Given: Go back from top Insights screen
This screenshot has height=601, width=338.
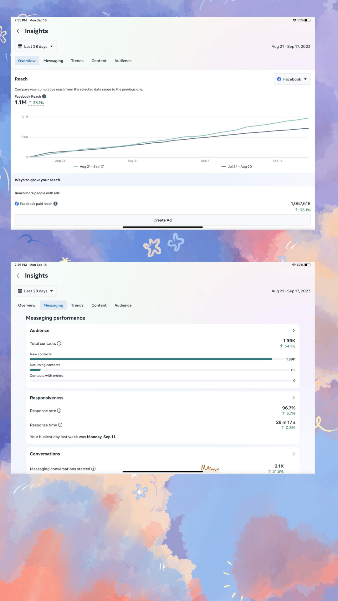Looking at the screenshot, I should [x=18, y=31].
